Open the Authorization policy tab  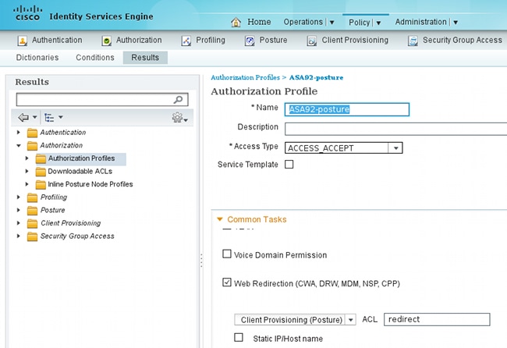point(139,40)
